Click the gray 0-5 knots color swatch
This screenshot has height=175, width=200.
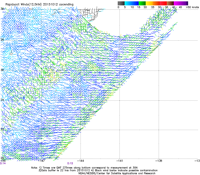point(121,3)
